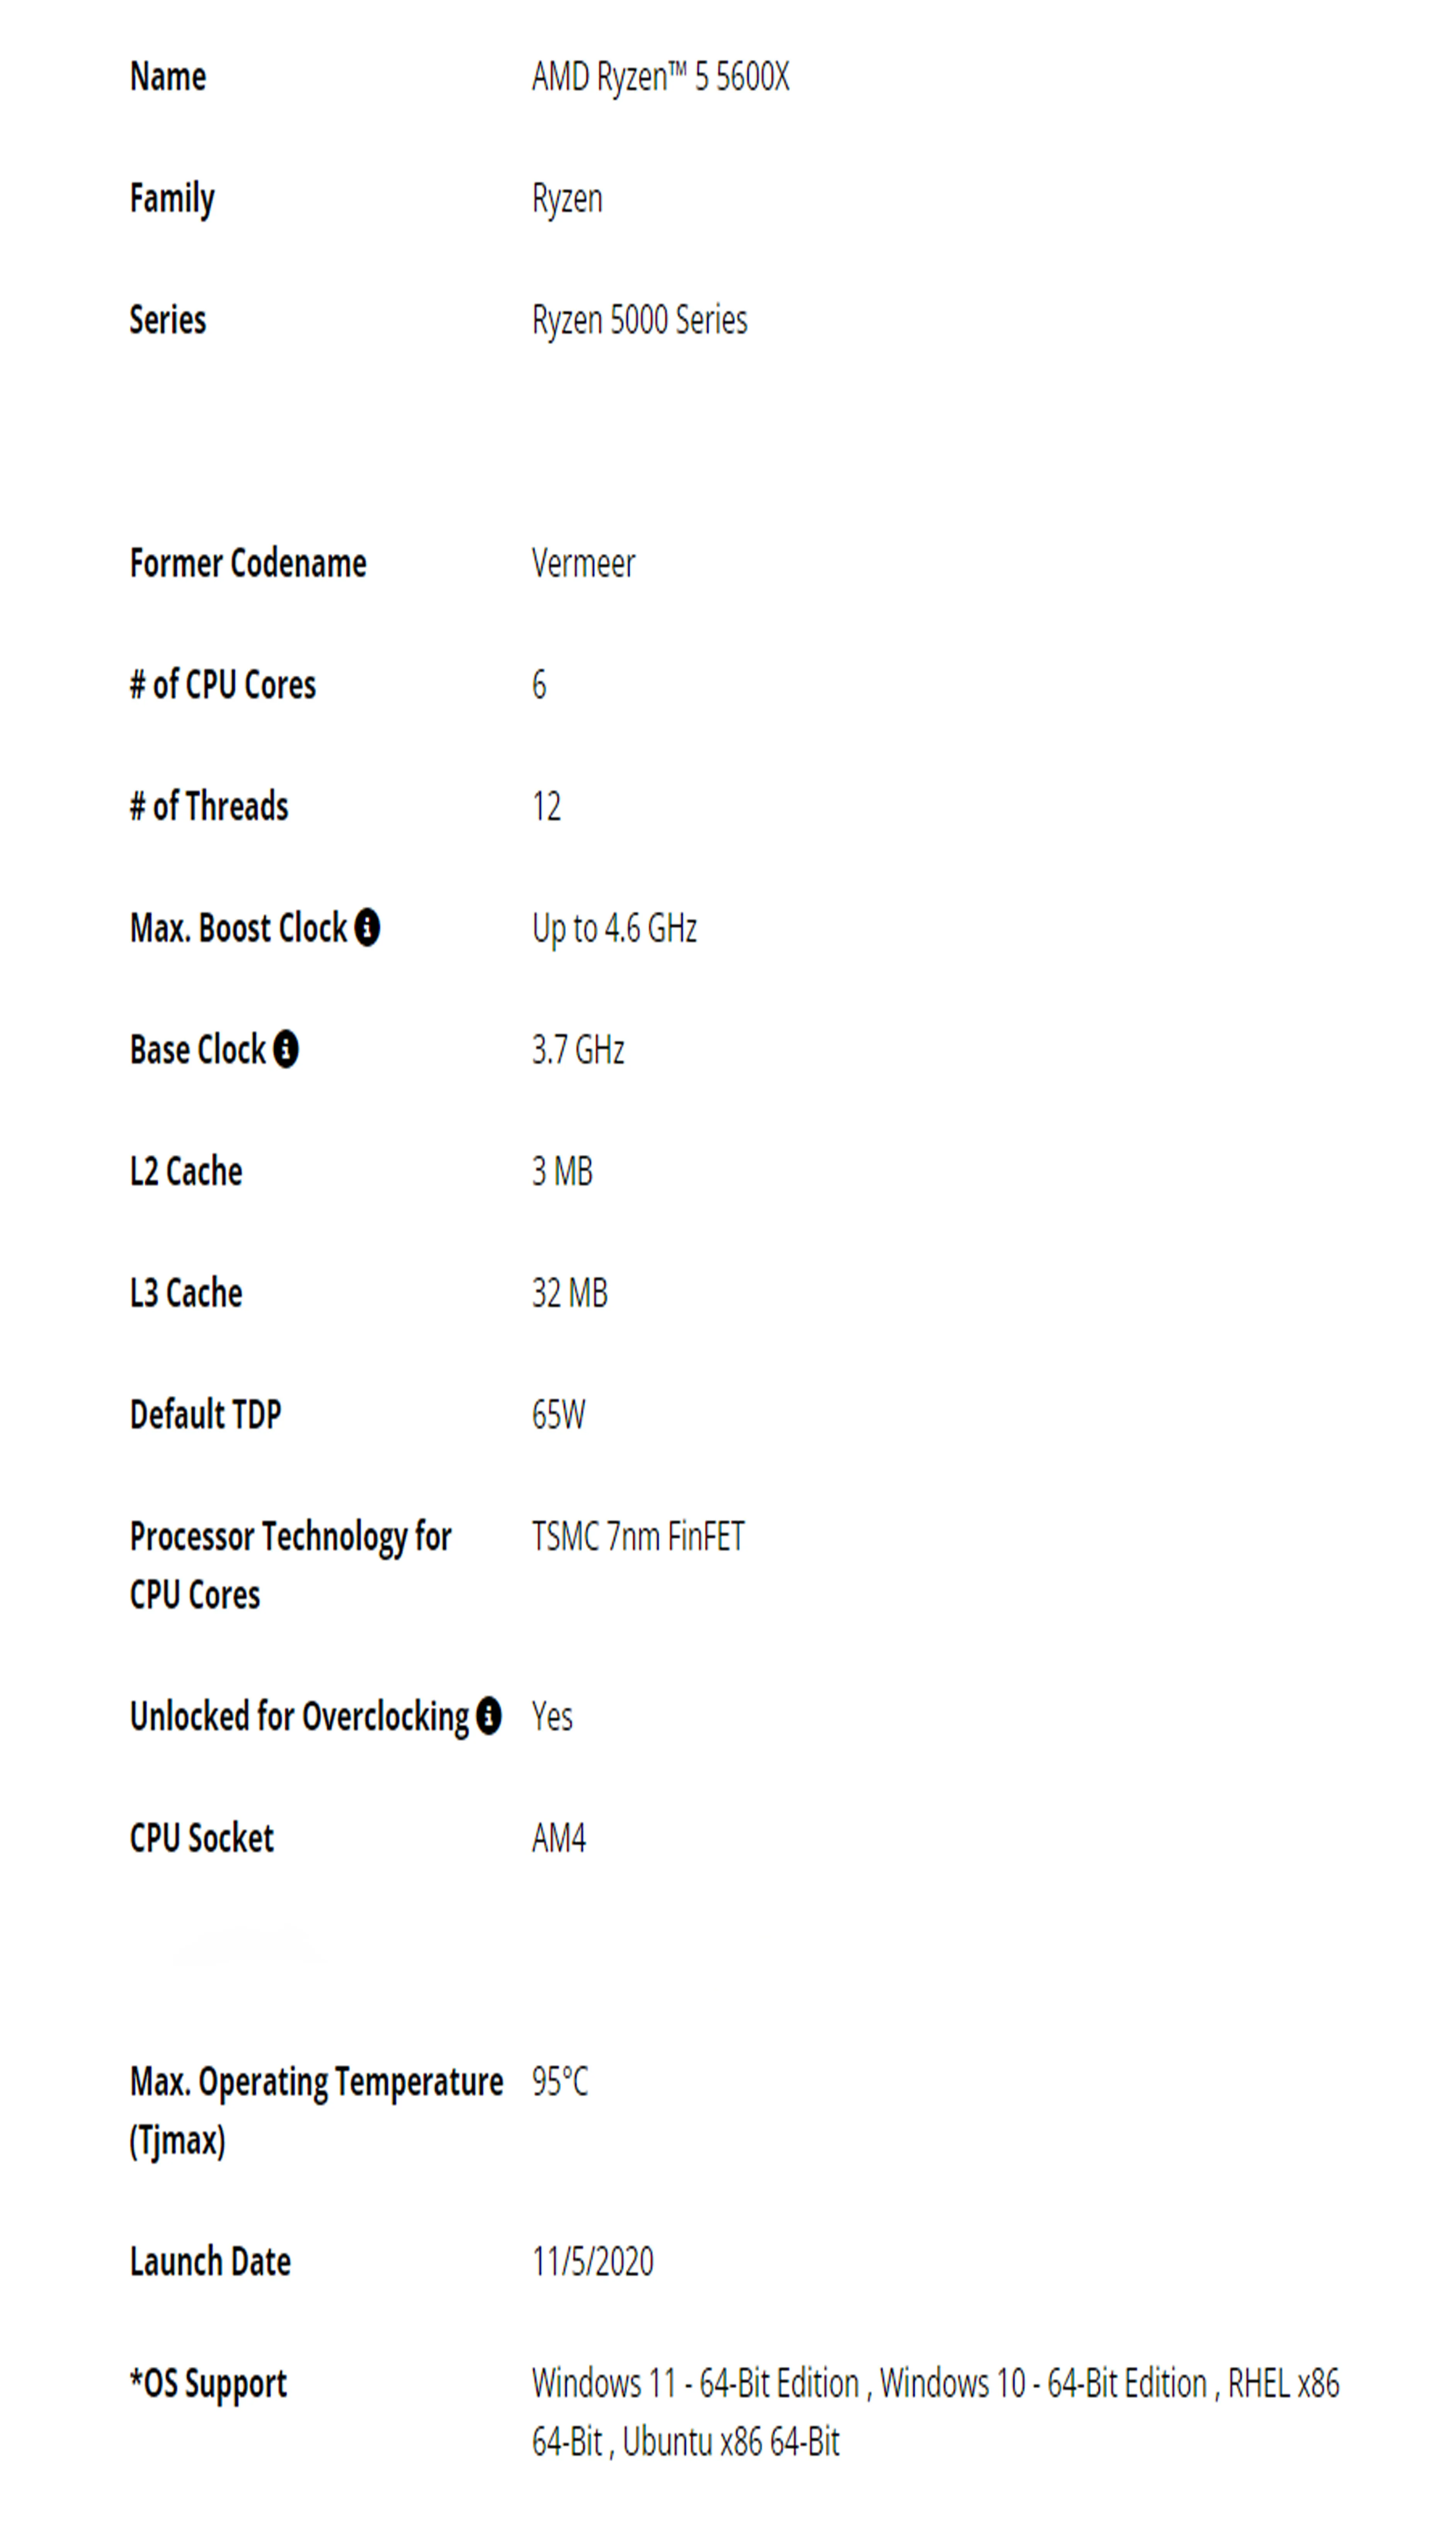Click the *OS Support label
This screenshot has width=1456, height=2543.
point(208,2385)
